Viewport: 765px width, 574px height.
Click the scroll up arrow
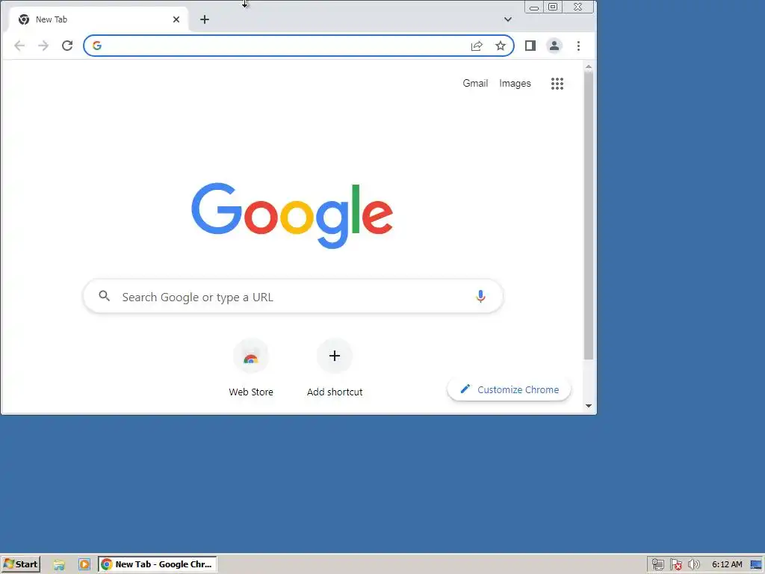589,67
